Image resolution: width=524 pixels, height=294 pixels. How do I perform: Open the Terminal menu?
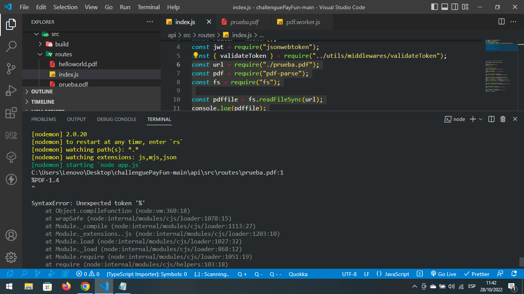tap(148, 7)
